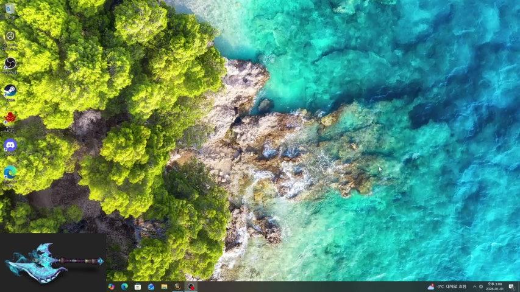Show hidden system tray icons
This screenshot has height=292, width=520.
coord(474,287)
